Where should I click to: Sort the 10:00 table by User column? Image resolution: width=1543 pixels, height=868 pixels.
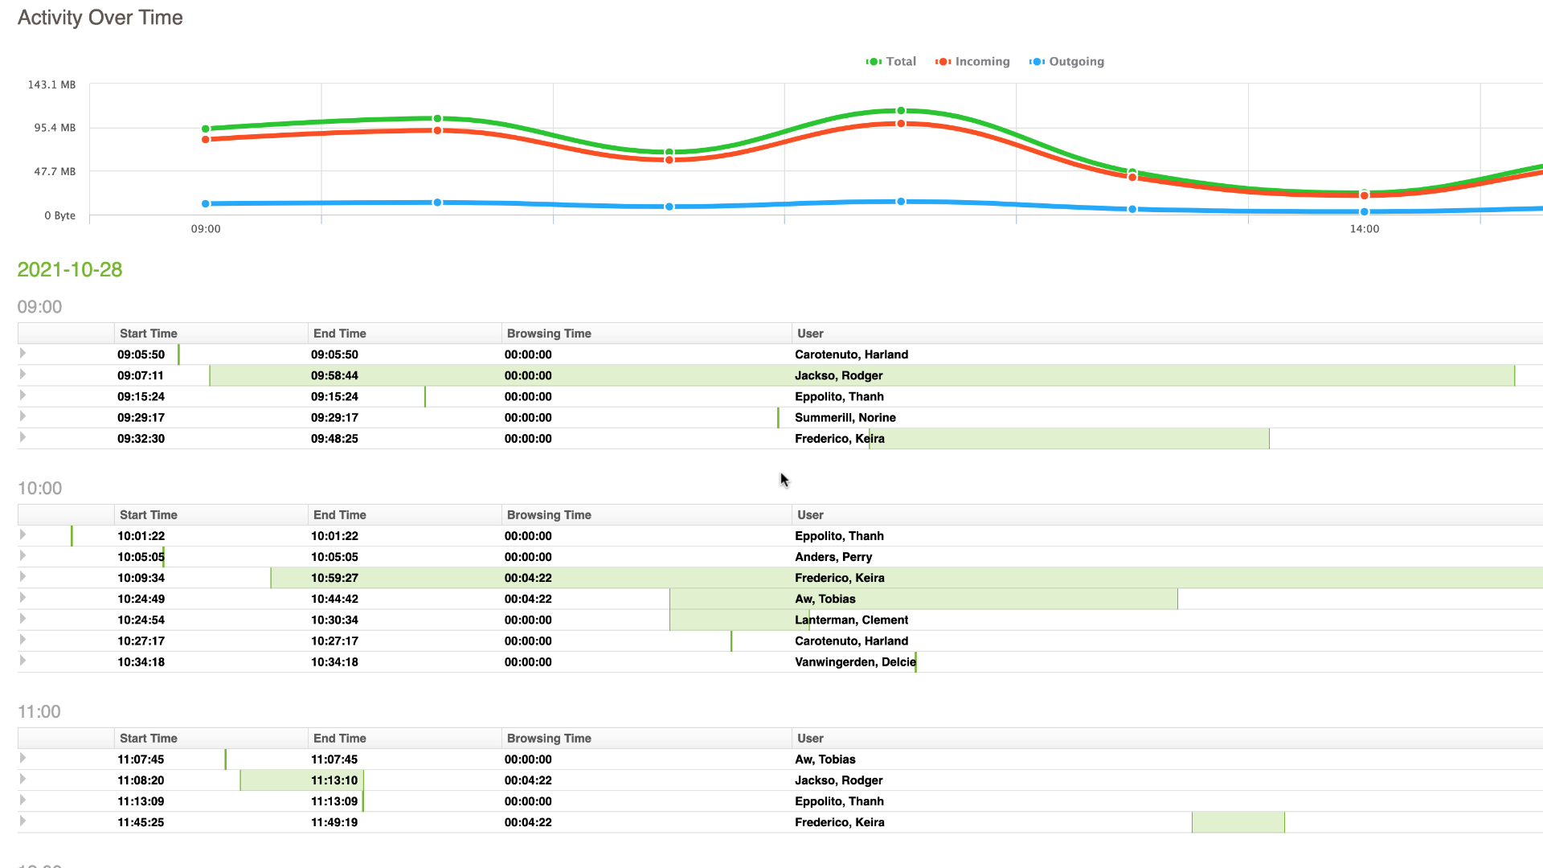point(810,514)
